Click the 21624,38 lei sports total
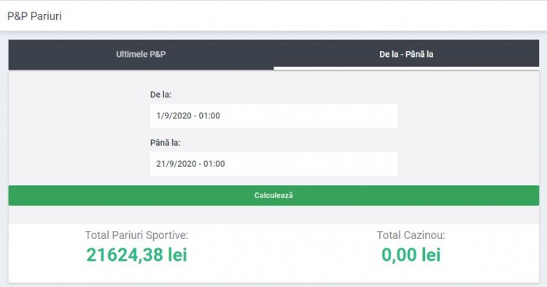547x287 pixels. pos(137,255)
